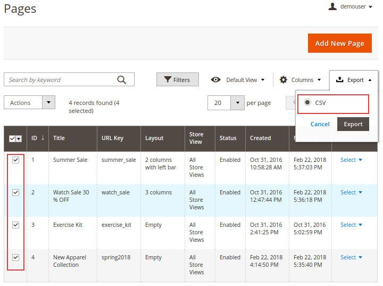Expand the per page size dropdown arrow
Screen dimensions: 383x286
[237, 103]
